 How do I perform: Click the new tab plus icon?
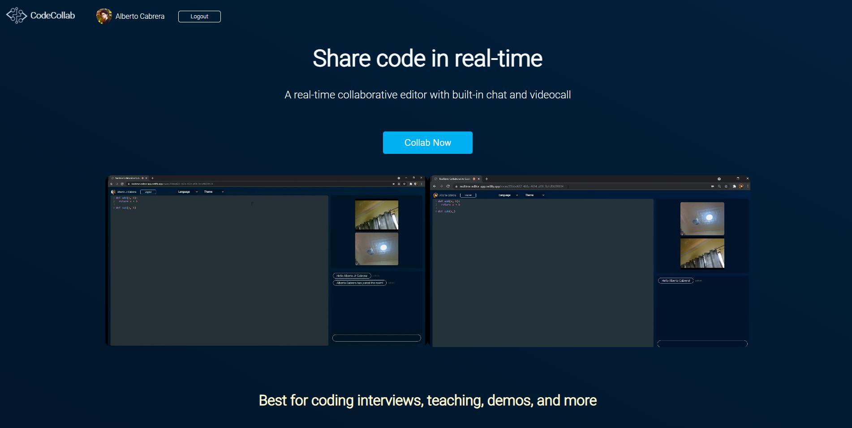(x=152, y=178)
